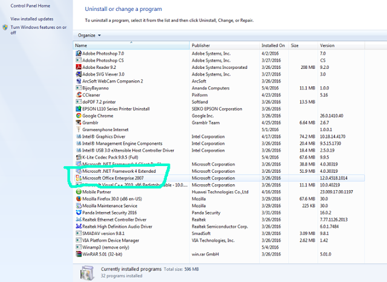Click the Realtek Ethernet Controller Driver icon

[79, 219]
